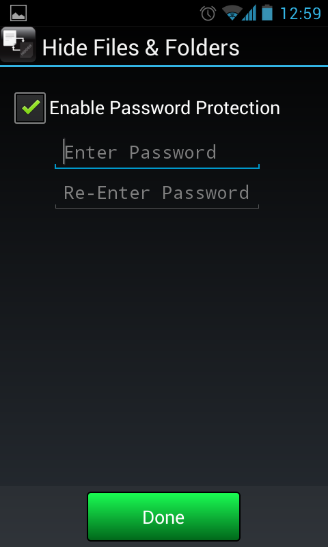Tap the Wi-Fi signal icon
Viewport: 328px width, 547px height.
coord(232,13)
